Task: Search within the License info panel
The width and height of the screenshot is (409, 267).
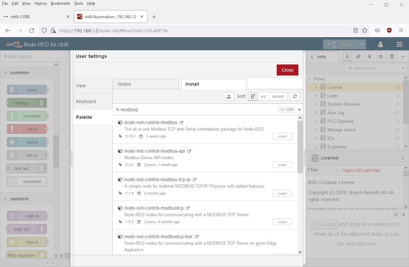Action: click(402, 158)
